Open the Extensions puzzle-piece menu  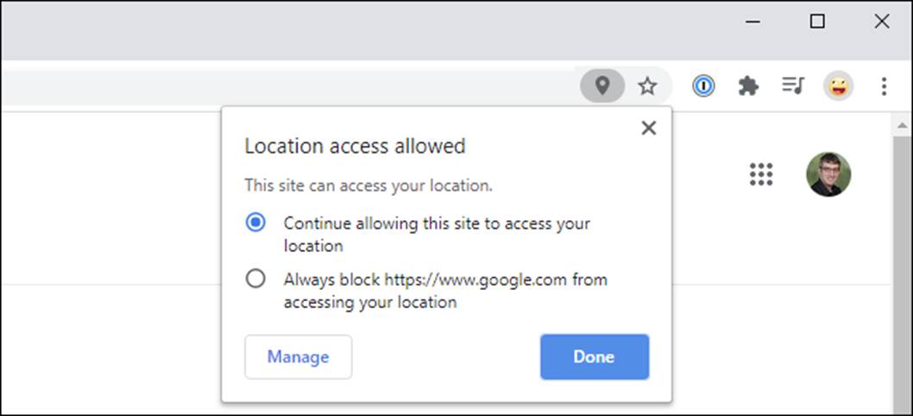click(x=748, y=85)
